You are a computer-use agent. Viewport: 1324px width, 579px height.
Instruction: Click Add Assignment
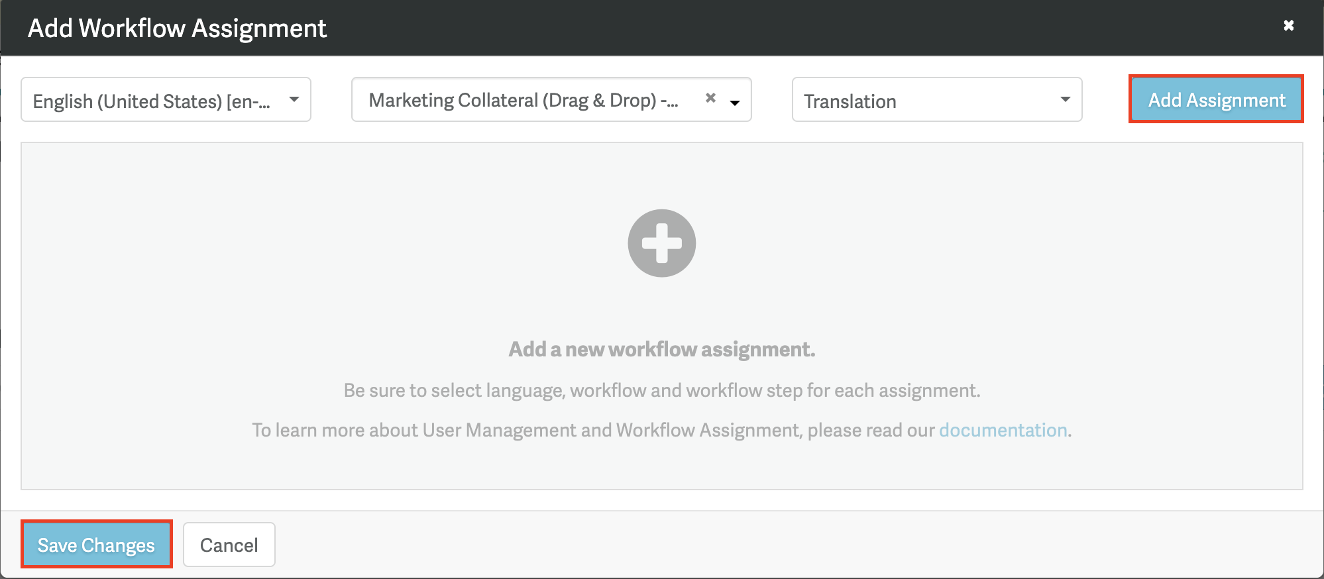[1215, 99]
